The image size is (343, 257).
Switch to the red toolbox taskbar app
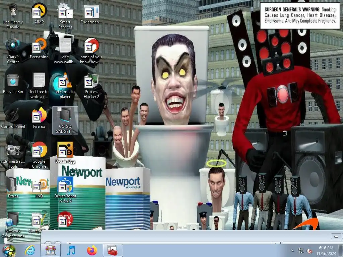tap(113, 250)
